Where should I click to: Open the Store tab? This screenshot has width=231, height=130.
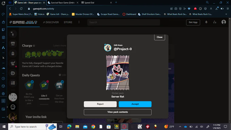(68, 22)
